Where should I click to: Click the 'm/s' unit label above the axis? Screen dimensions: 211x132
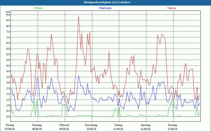tap(8, 12)
